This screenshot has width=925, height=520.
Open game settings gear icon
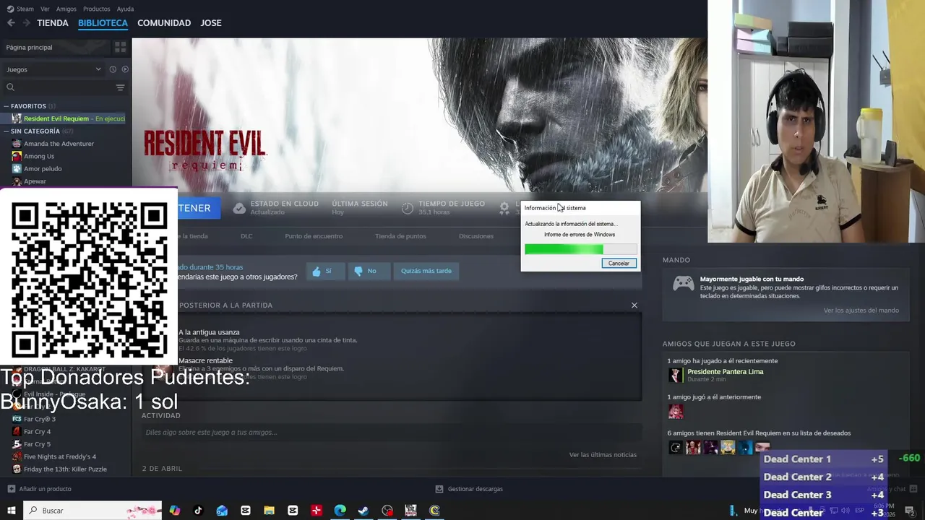[504, 208]
